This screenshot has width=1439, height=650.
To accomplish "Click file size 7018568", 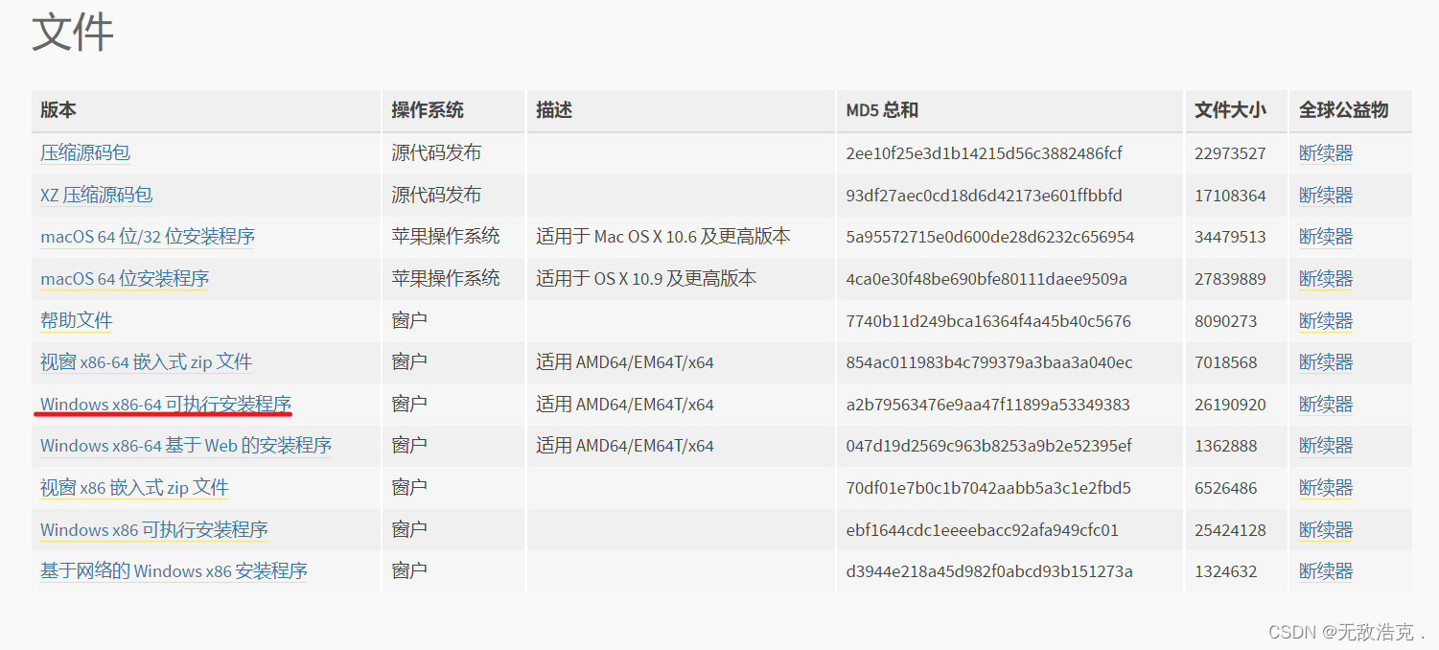I will click(x=1226, y=362).
